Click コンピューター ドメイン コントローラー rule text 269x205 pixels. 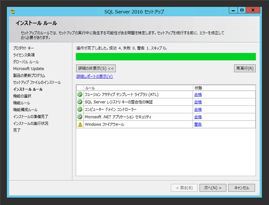(110, 109)
